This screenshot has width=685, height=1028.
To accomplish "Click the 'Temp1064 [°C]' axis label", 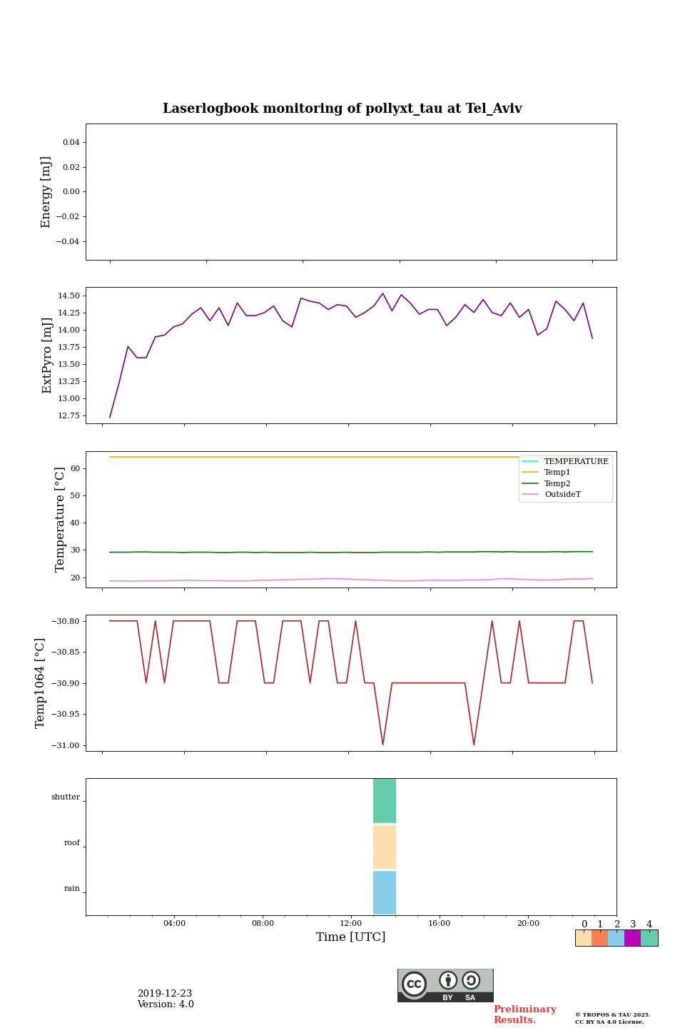I will pyautogui.click(x=40, y=683).
